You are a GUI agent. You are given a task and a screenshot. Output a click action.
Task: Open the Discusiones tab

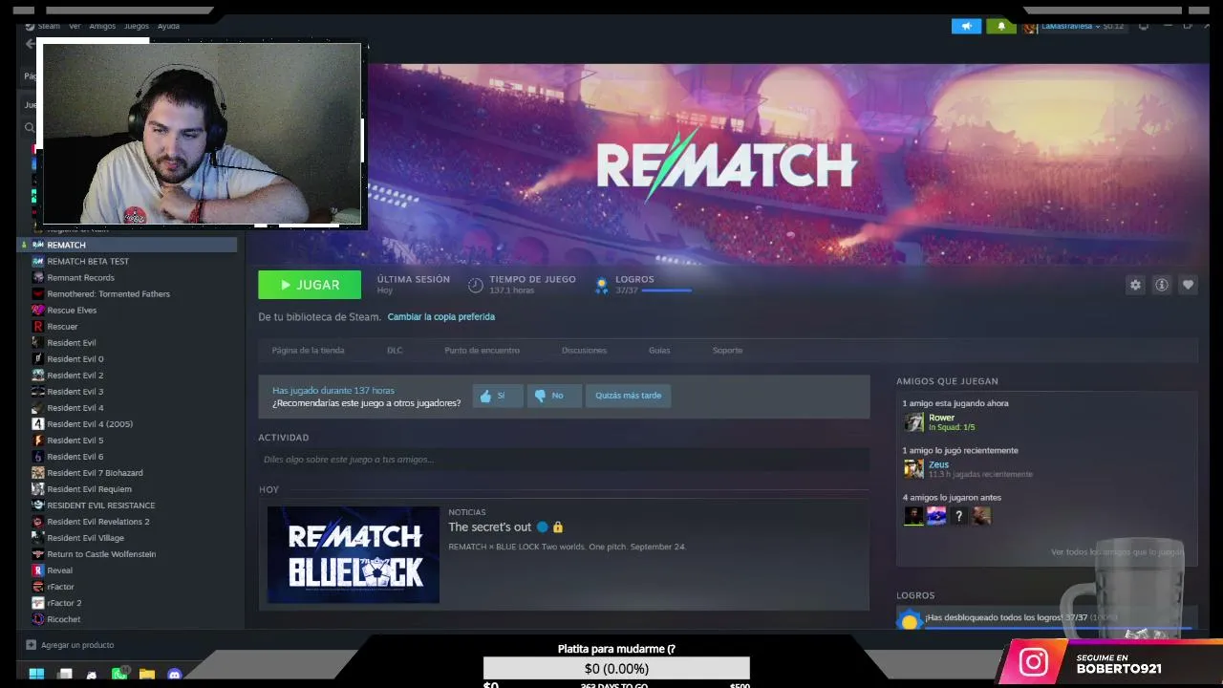[584, 350]
